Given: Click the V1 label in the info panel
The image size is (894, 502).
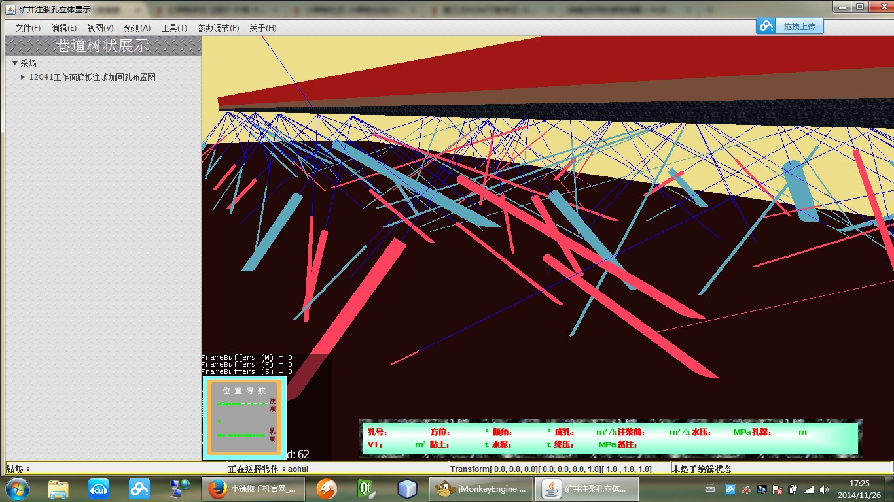Looking at the screenshot, I should pos(374,444).
